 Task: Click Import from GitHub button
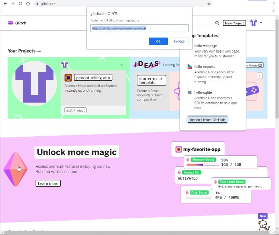(207, 120)
